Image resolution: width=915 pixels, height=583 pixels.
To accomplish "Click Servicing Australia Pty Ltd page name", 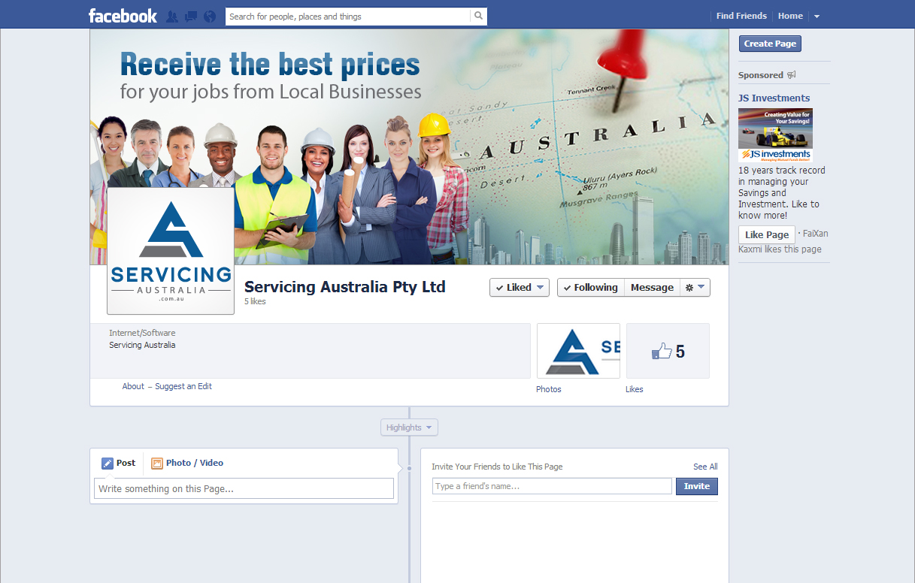I will (345, 286).
